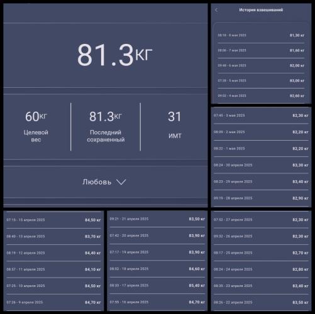Tap the large 81.3 кг weight reading
The width and height of the screenshot is (315, 314).
tap(114, 55)
